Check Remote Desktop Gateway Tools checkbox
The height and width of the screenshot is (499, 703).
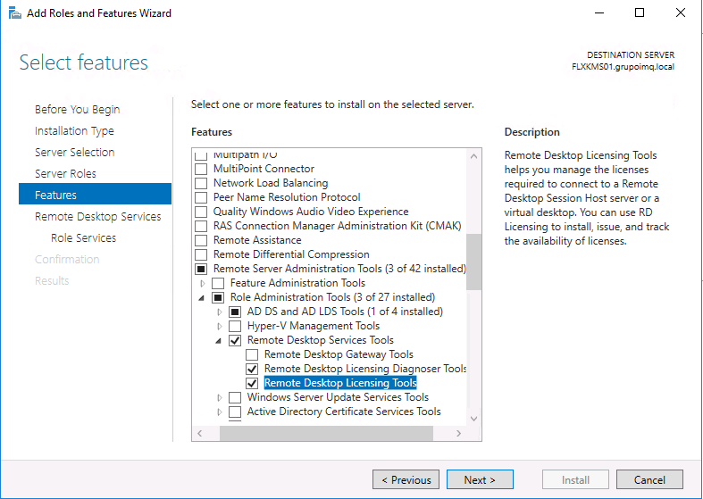click(x=252, y=354)
